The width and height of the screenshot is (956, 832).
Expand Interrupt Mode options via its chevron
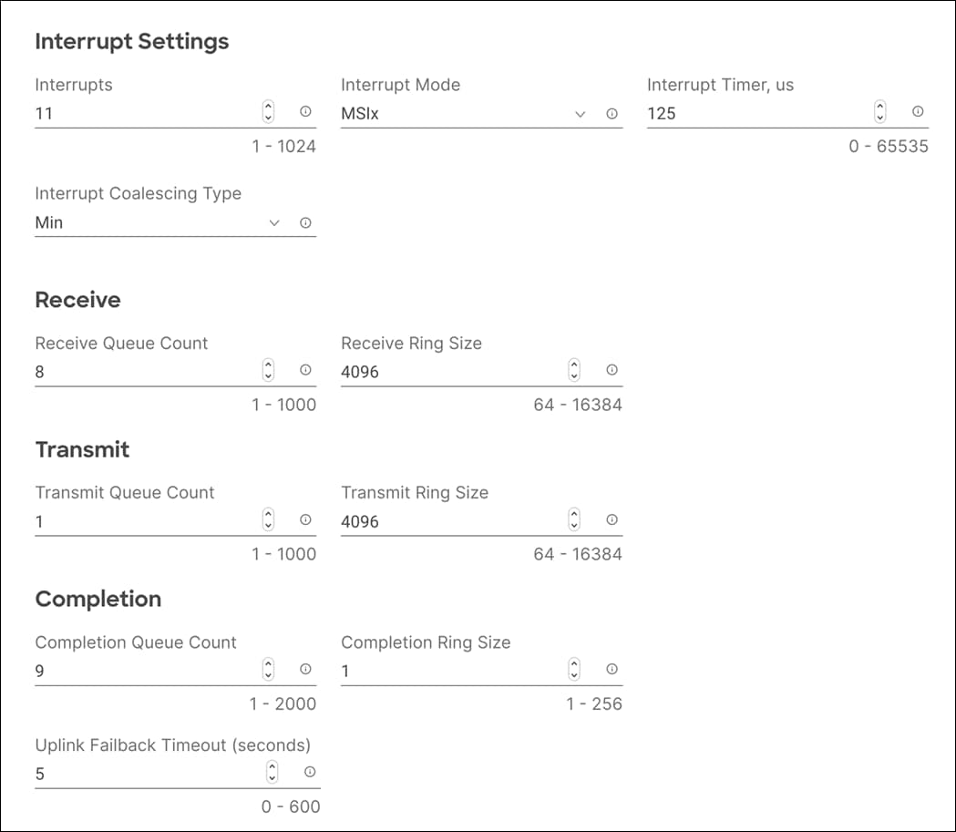[x=581, y=114]
